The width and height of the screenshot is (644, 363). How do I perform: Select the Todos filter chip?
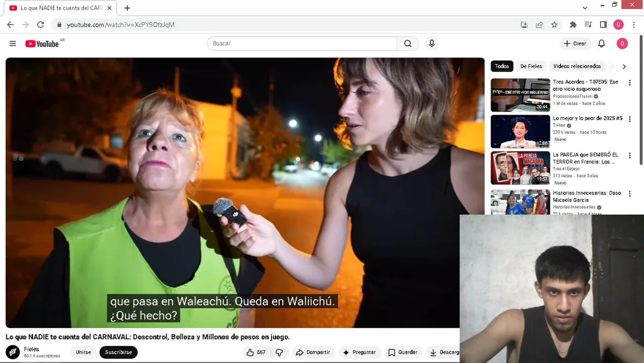click(502, 66)
